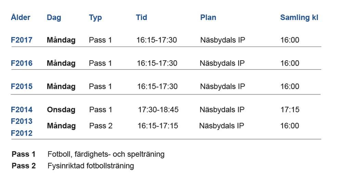Click the 17:30-18:45 time cell

pyautogui.click(x=158, y=110)
